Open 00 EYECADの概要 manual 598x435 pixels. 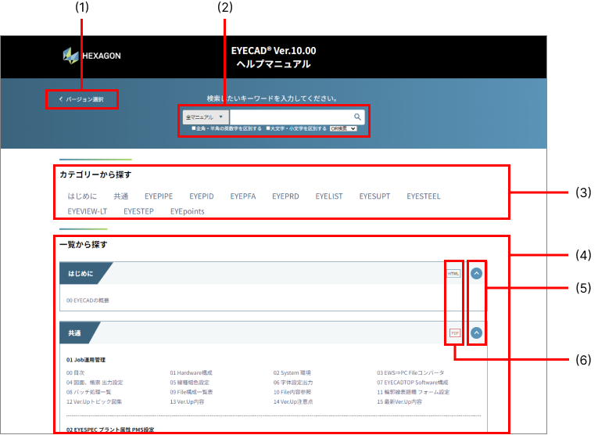coord(88,300)
